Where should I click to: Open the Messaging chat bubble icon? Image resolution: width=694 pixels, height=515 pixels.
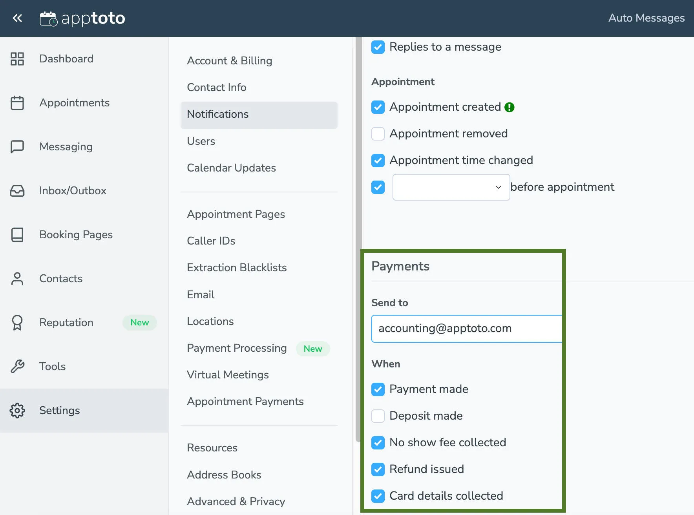click(17, 146)
